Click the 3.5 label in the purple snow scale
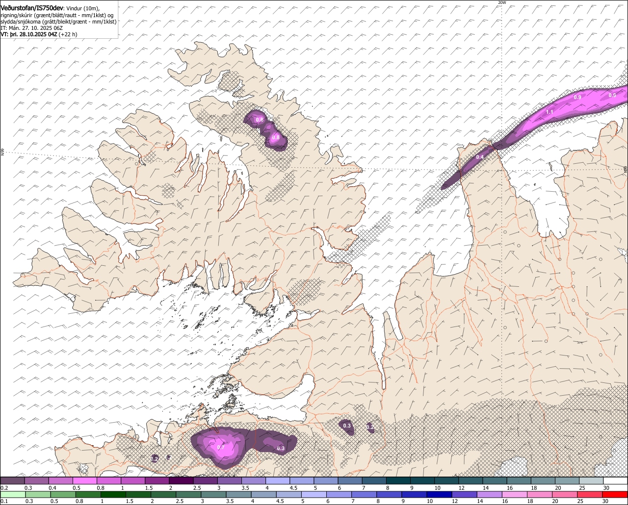628x505 pixels. [x=246, y=488]
